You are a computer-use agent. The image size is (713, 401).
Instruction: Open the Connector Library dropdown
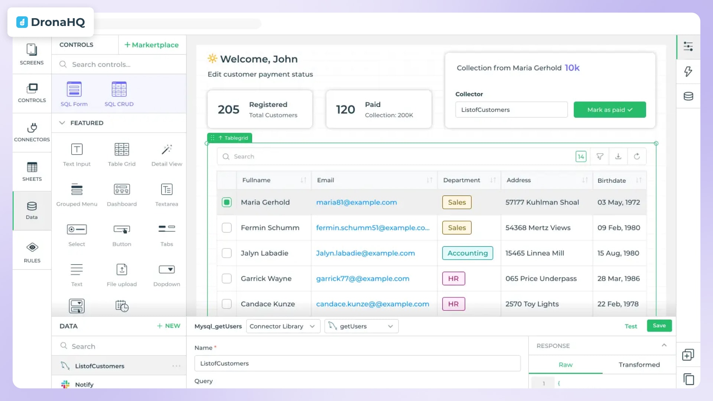tap(283, 326)
